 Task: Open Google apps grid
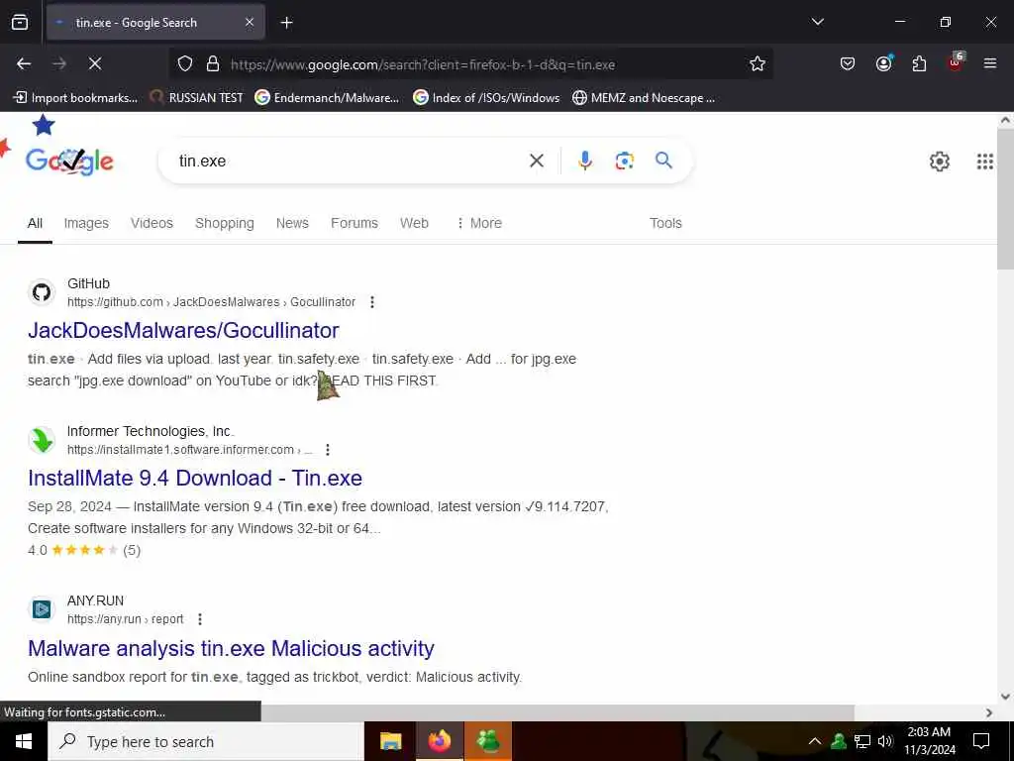(985, 162)
